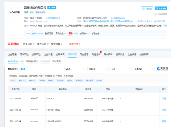Viewport: 171px width, 127px height.
Task: Click the 2021-02-04 application date cell
Action: pyautogui.click(x=16, y=121)
